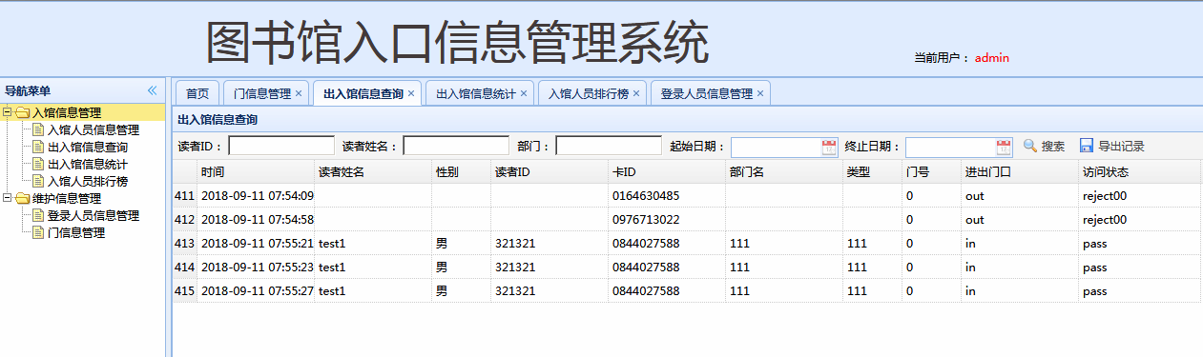This screenshot has height=357, width=1203.
Task: Close the 门信息管理 tab
Action: coord(299,93)
